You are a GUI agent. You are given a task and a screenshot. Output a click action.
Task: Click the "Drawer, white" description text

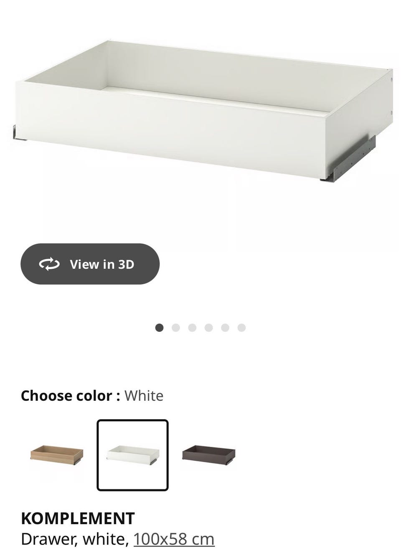[75, 539]
